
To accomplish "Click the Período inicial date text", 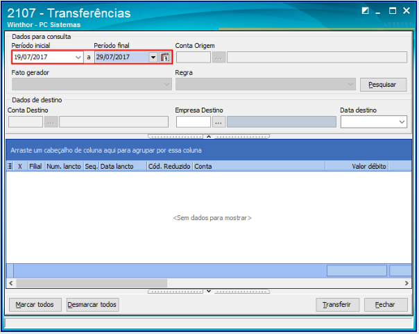I will (31, 57).
